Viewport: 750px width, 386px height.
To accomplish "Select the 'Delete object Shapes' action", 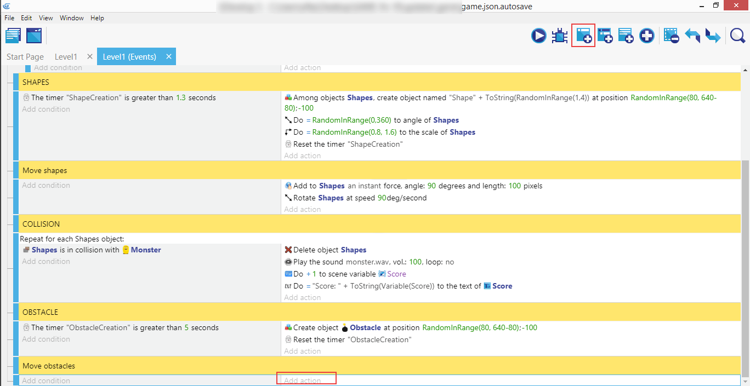I will (x=329, y=250).
